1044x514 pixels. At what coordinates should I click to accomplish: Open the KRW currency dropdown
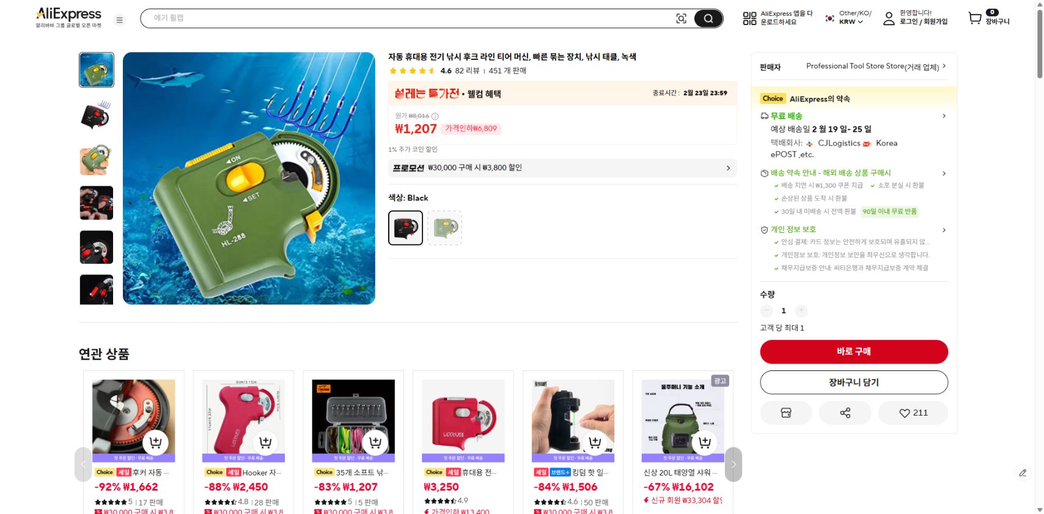pyautogui.click(x=851, y=21)
